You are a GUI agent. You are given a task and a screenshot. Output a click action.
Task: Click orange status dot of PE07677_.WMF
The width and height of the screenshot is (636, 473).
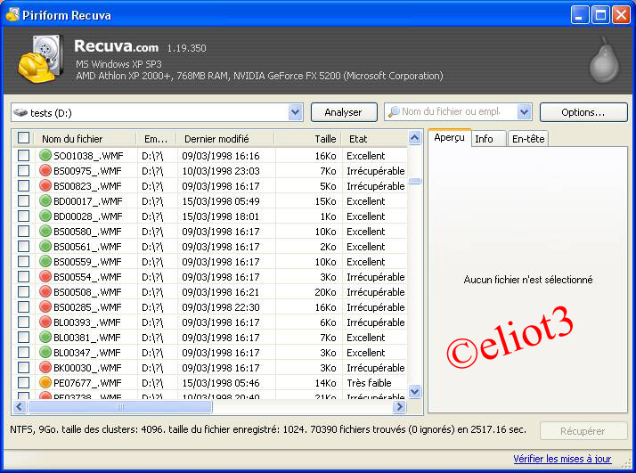(45, 382)
